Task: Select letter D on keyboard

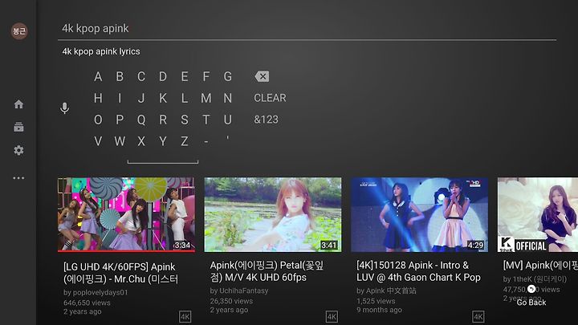Action: click(163, 77)
